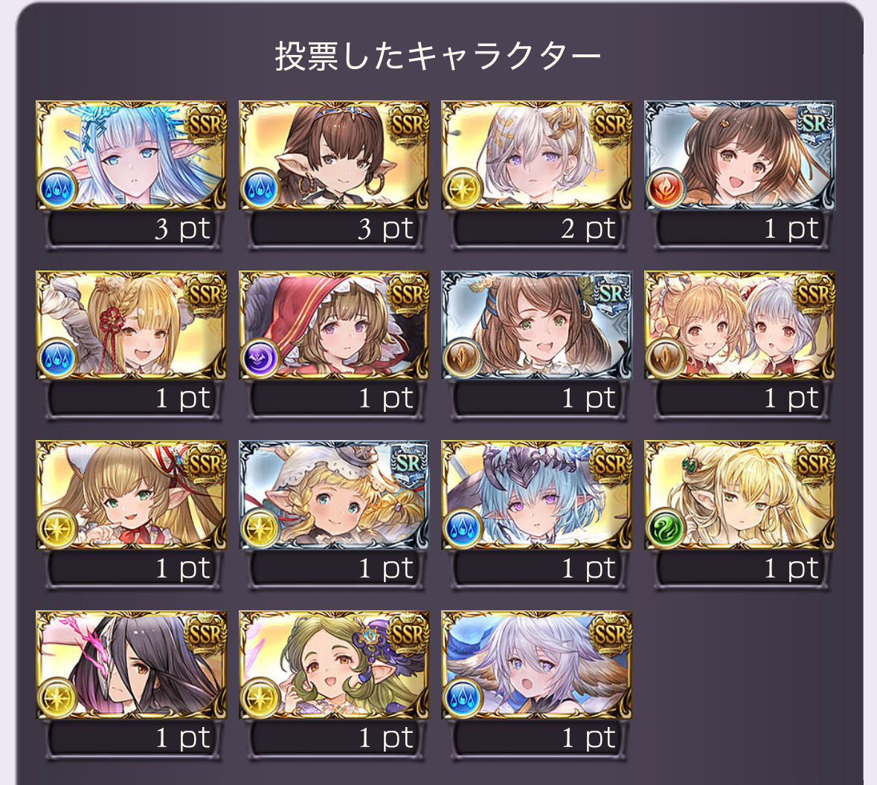Click the SR badge on white-hat blonde card
The image size is (877, 785).
409,464
